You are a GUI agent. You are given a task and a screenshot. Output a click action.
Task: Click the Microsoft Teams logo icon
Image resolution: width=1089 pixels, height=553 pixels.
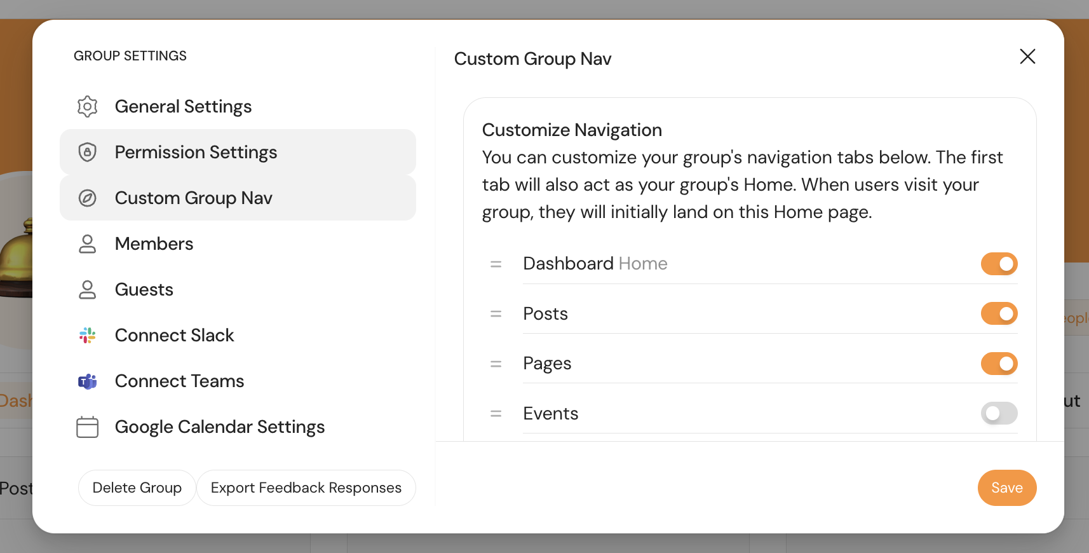click(88, 381)
